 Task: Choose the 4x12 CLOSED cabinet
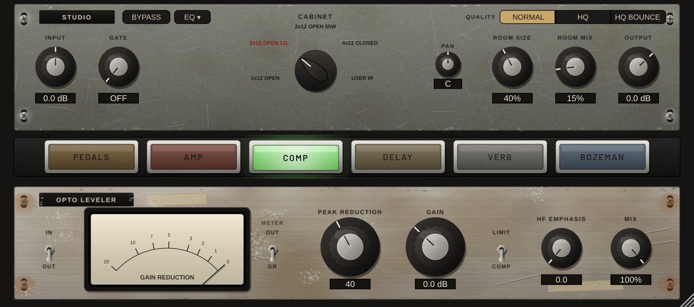tap(360, 43)
